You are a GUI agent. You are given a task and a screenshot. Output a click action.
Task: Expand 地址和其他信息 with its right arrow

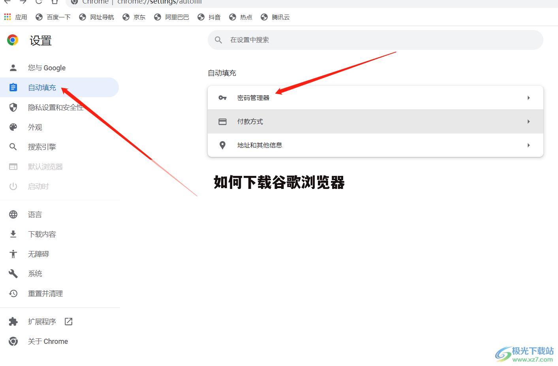[x=528, y=145]
